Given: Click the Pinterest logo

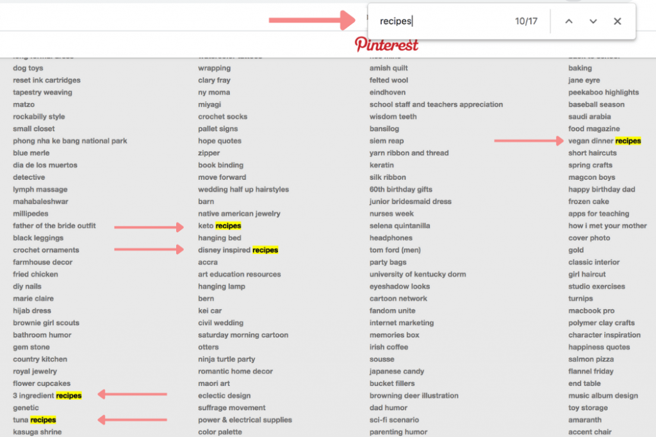Looking at the screenshot, I should (386, 44).
